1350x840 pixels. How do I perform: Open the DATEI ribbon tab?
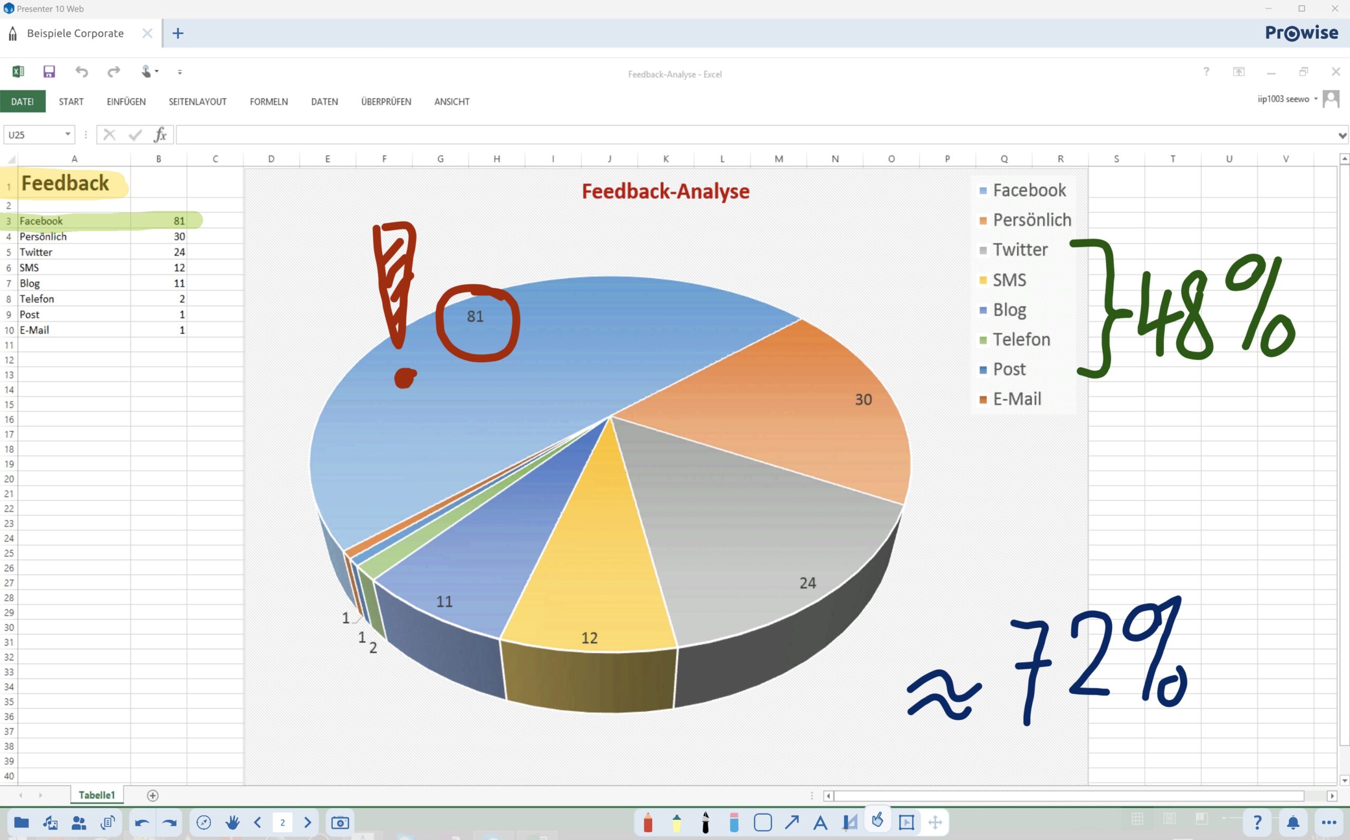click(x=23, y=102)
